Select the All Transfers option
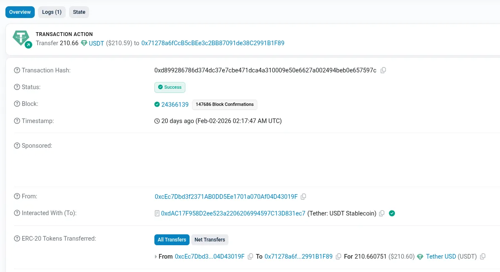The width and height of the screenshot is (500, 272). [x=172, y=239]
